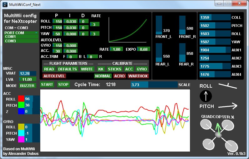Viewport: 249px width, 159px height.
Task: Click the black compass heading circle
Action: point(206,96)
